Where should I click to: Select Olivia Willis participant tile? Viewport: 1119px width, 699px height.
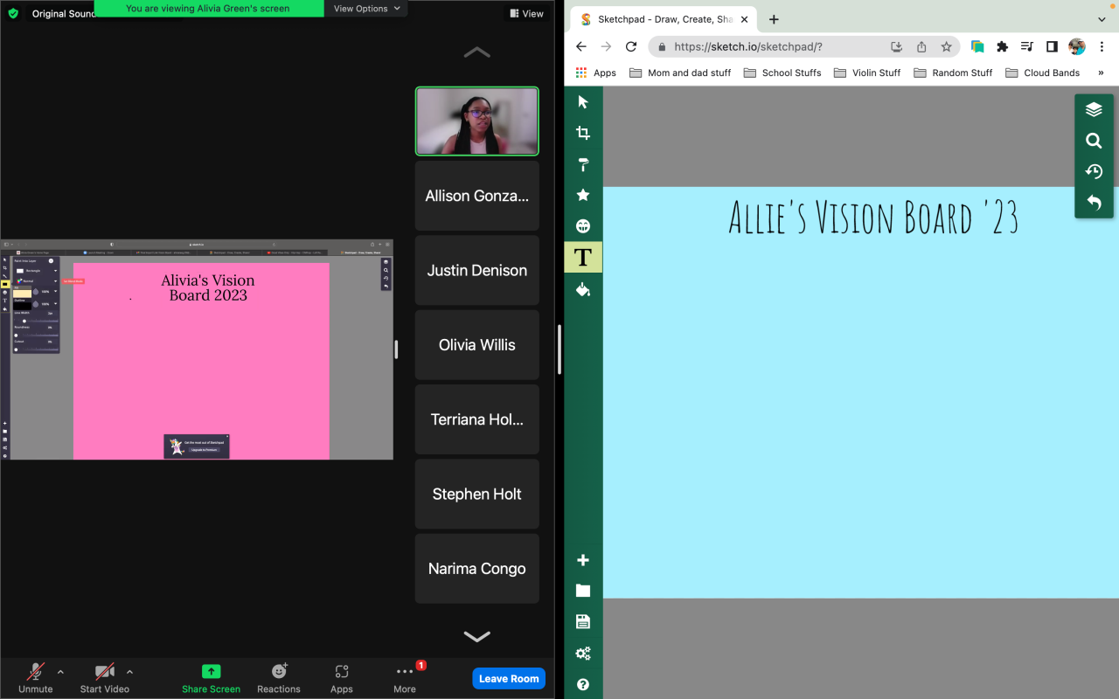tap(477, 345)
